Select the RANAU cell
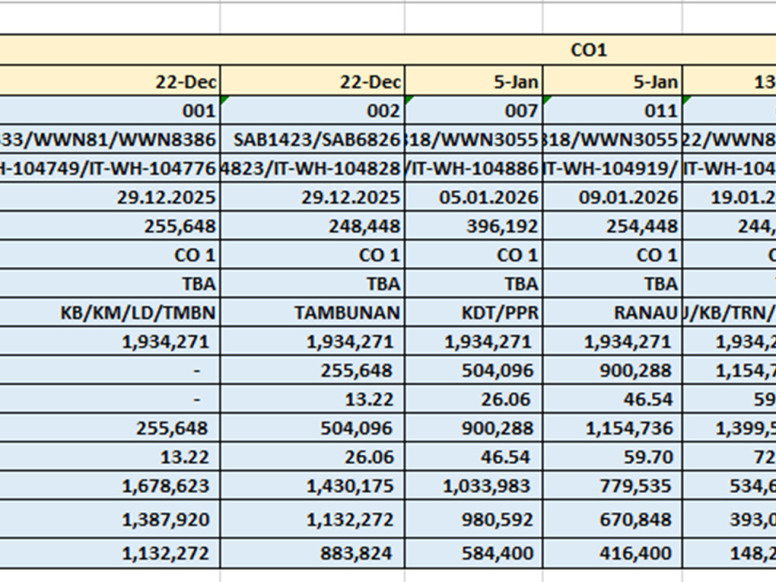 tap(613, 312)
